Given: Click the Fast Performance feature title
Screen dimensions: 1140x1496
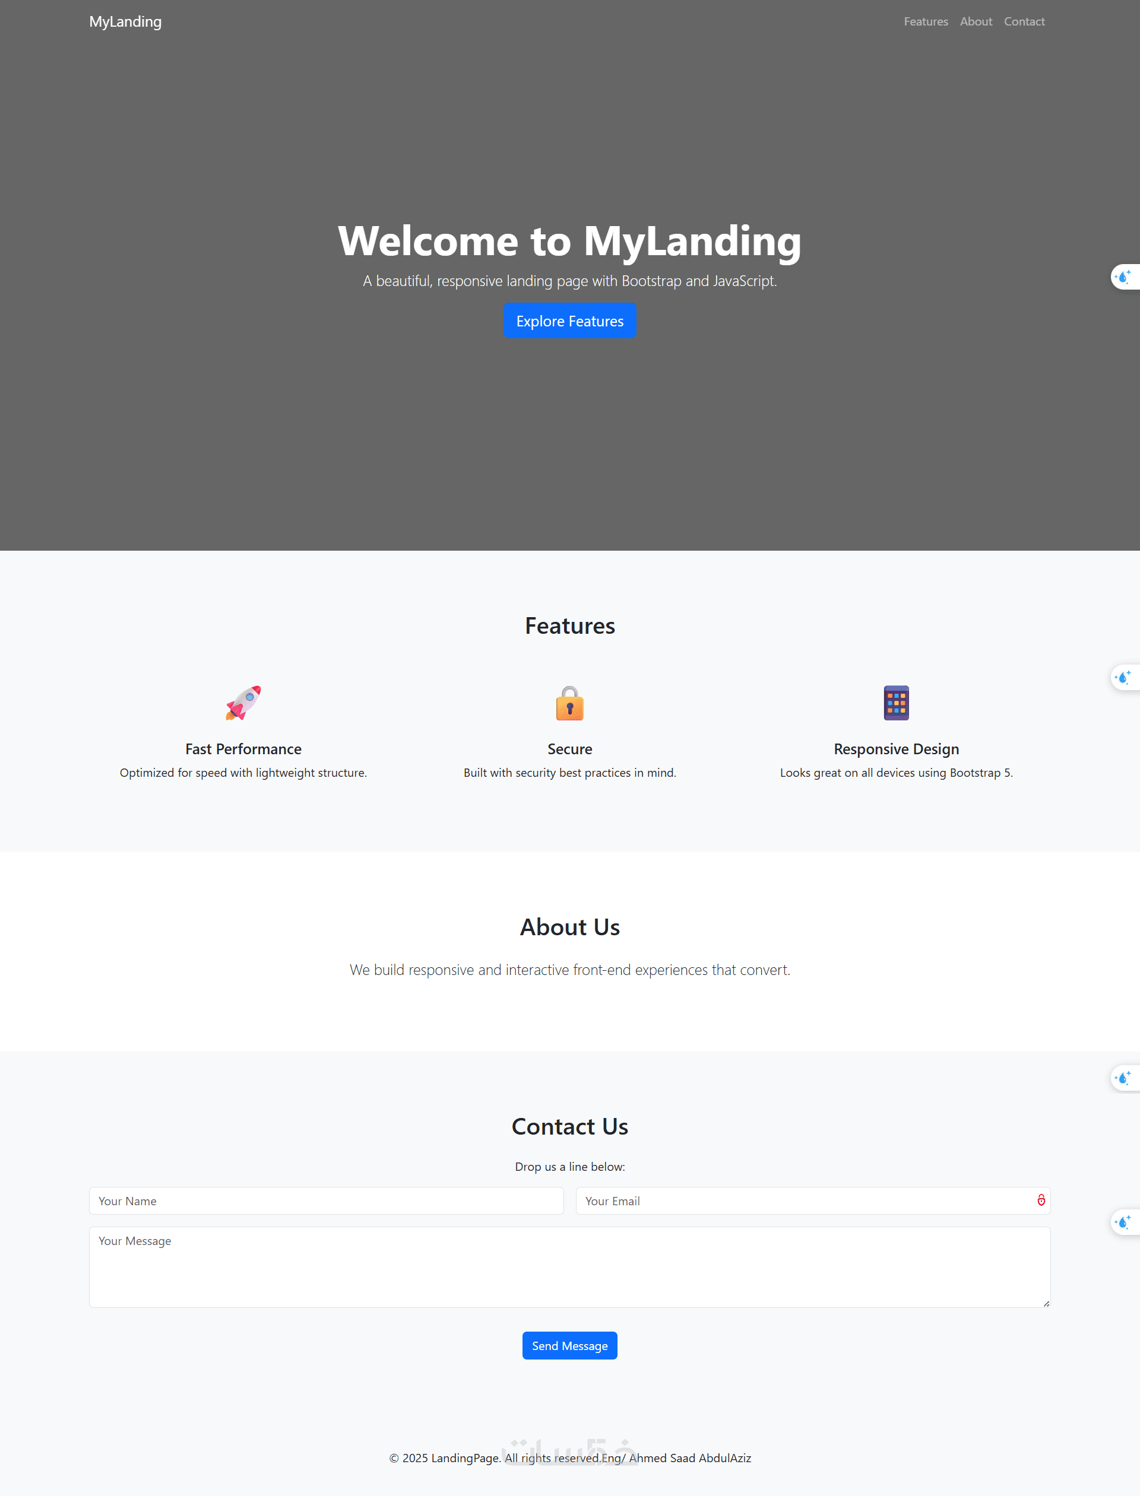Looking at the screenshot, I should click(243, 749).
